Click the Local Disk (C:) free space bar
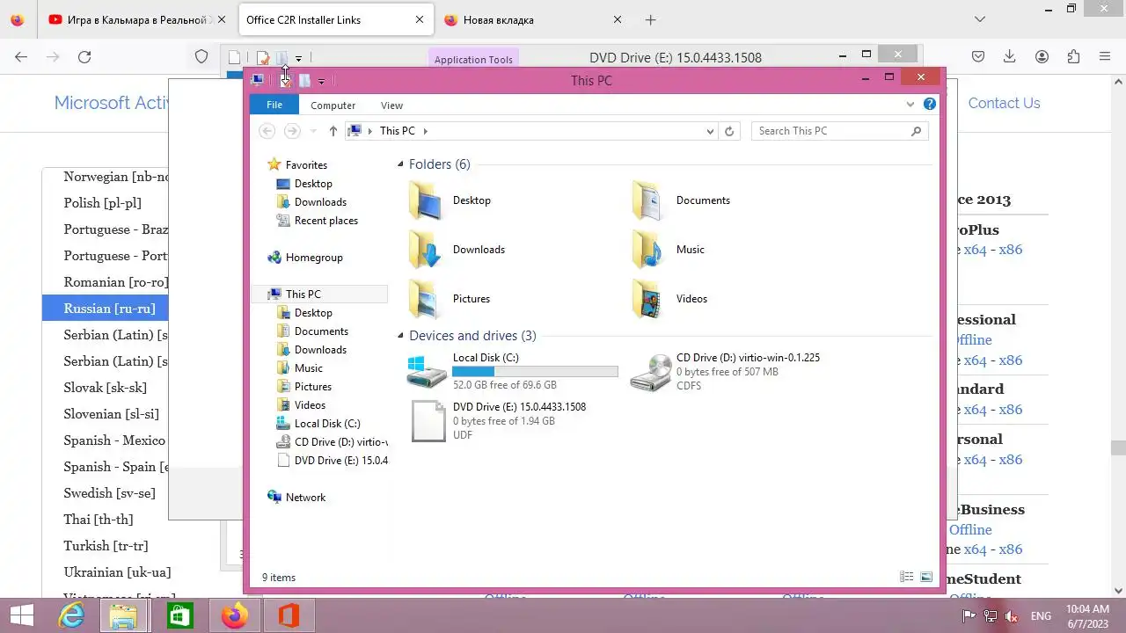The image size is (1126, 633). click(535, 372)
